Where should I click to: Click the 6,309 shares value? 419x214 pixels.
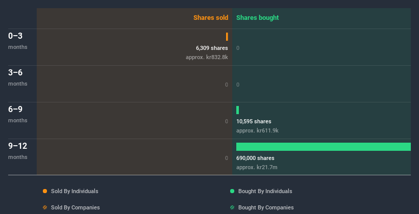[x=212, y=48]
